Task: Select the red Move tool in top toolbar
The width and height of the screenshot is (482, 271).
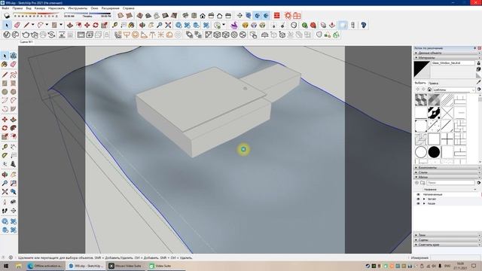Action: coord(87,25)
